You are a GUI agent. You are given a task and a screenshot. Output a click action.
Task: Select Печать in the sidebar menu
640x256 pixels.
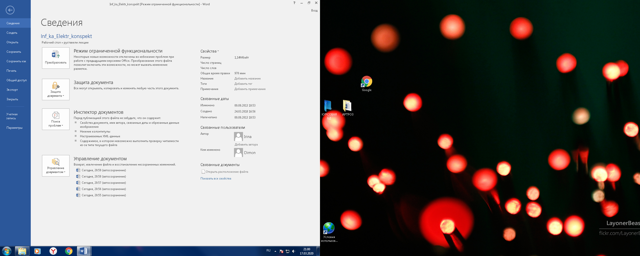[x=11, y=71]
